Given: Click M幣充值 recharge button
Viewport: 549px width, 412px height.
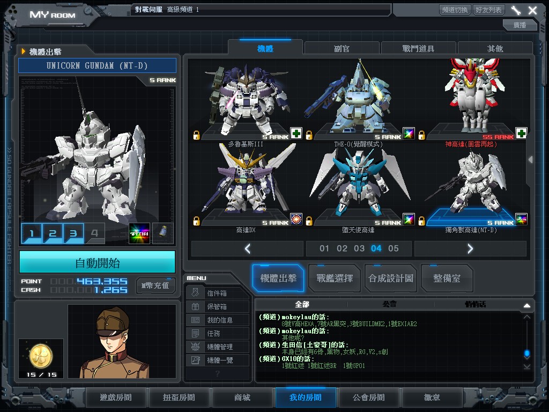Looking at the screenshot, I should coord(155,285).
